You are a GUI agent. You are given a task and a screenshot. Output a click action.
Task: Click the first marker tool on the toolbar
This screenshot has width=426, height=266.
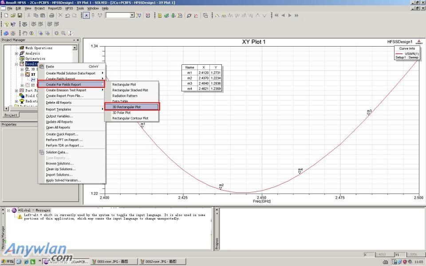point(217,16)
